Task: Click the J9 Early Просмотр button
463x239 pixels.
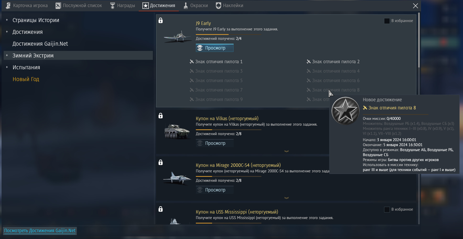Action: point(214,48)
